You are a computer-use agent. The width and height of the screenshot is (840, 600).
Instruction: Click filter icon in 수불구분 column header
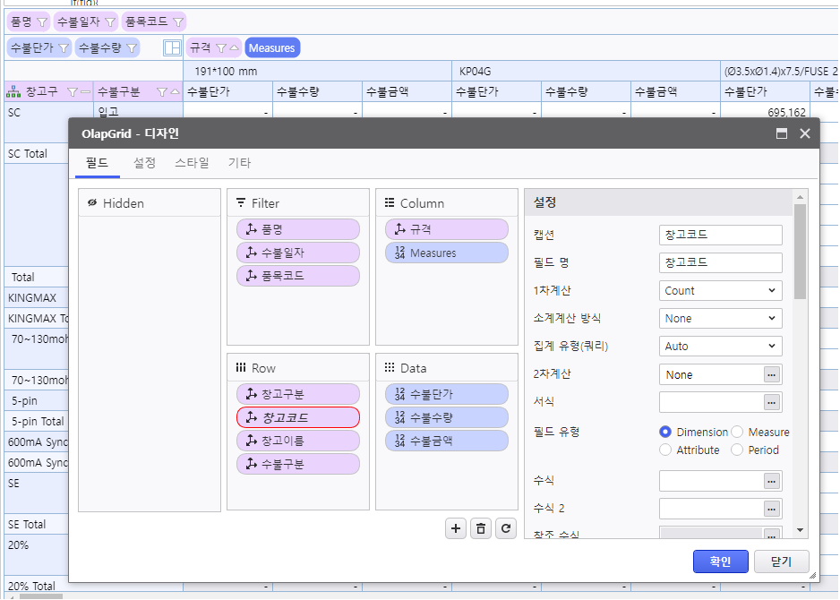click(x=162, y=92)
